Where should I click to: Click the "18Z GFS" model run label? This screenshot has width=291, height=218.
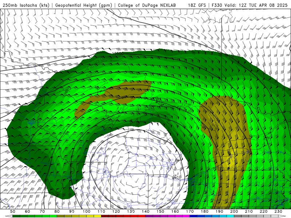(197, 5)
